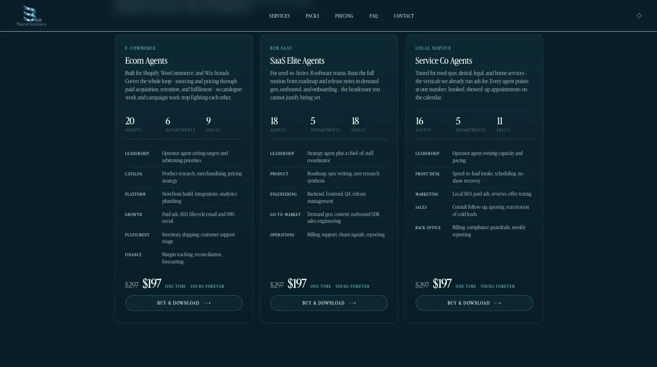Click the PRODUCT department row
Screen dimensions: 657x367
(329, 177)
